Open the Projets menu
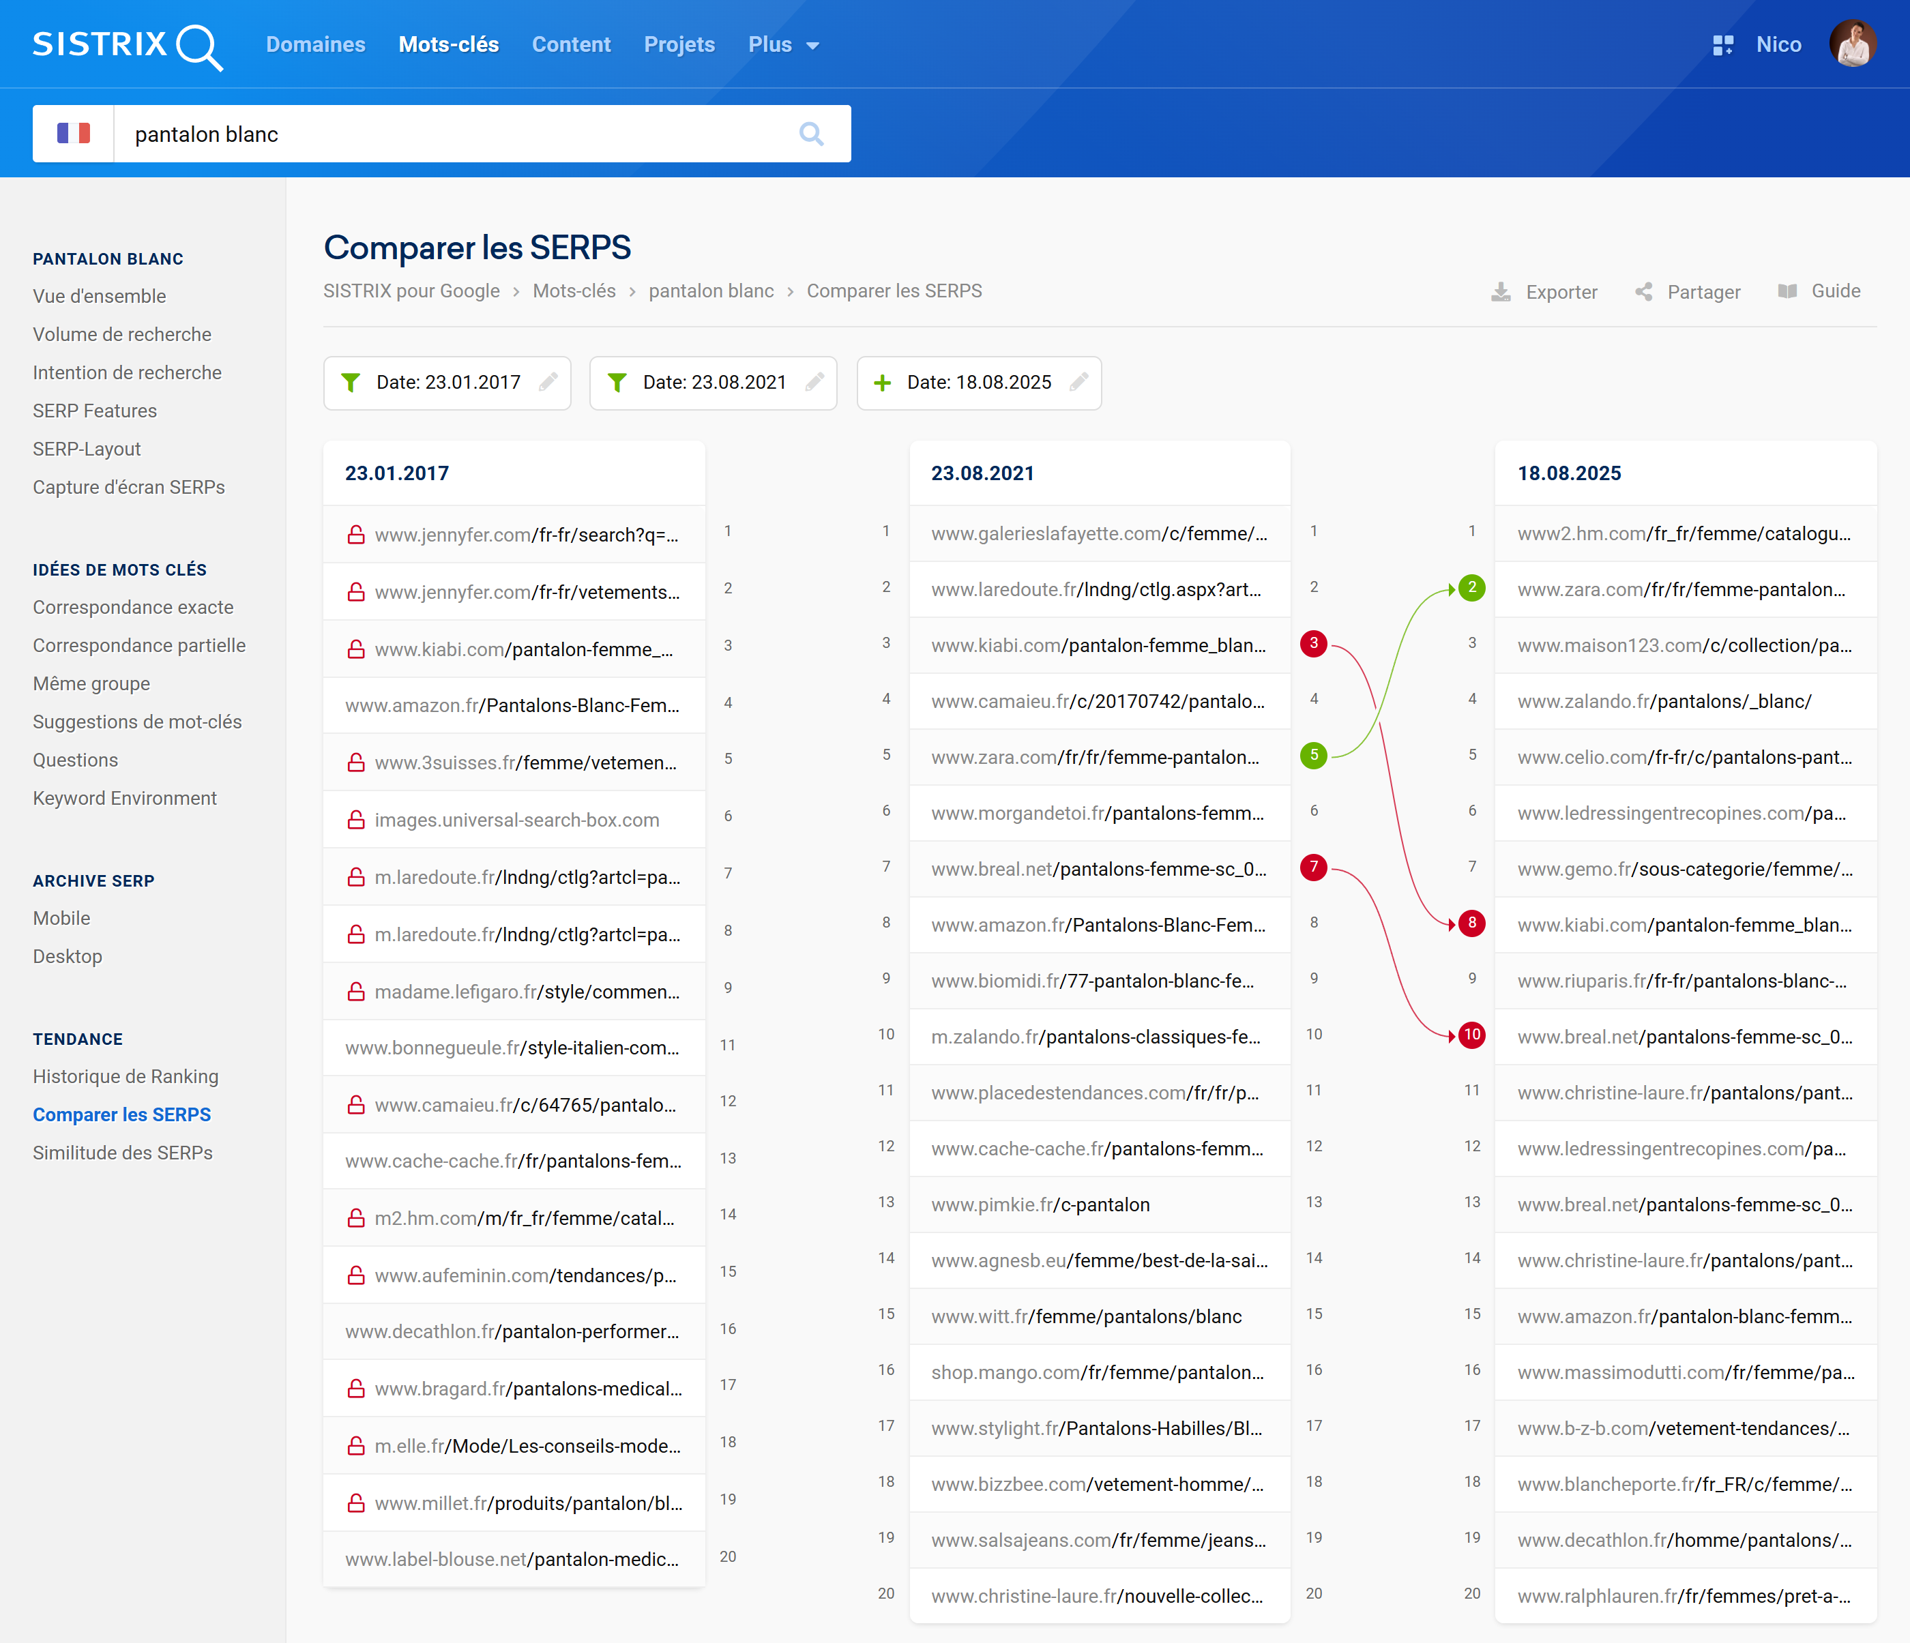The width and height of the screenshot is (1910, 1643). coord(679,44)
